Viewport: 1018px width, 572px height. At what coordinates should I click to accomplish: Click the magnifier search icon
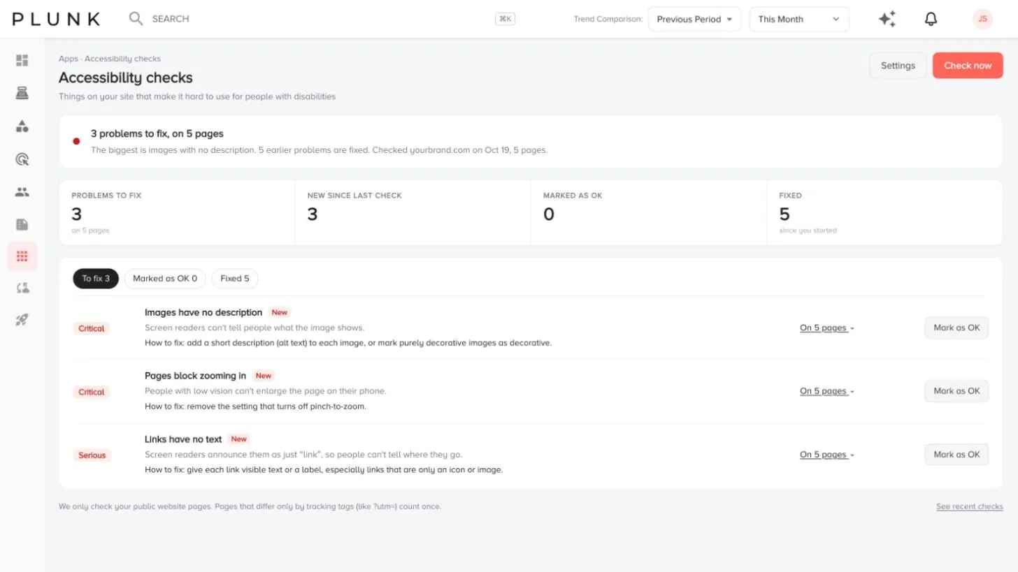(136, 18)
